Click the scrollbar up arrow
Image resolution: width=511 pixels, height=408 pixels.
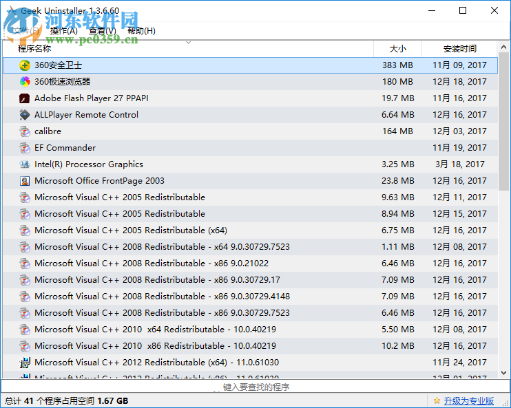coord(503,47)
